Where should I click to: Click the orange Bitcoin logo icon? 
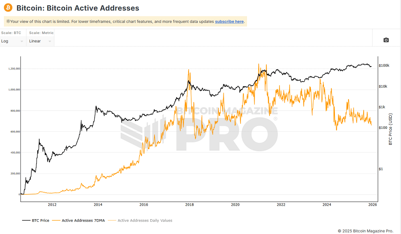pos(8,8)
